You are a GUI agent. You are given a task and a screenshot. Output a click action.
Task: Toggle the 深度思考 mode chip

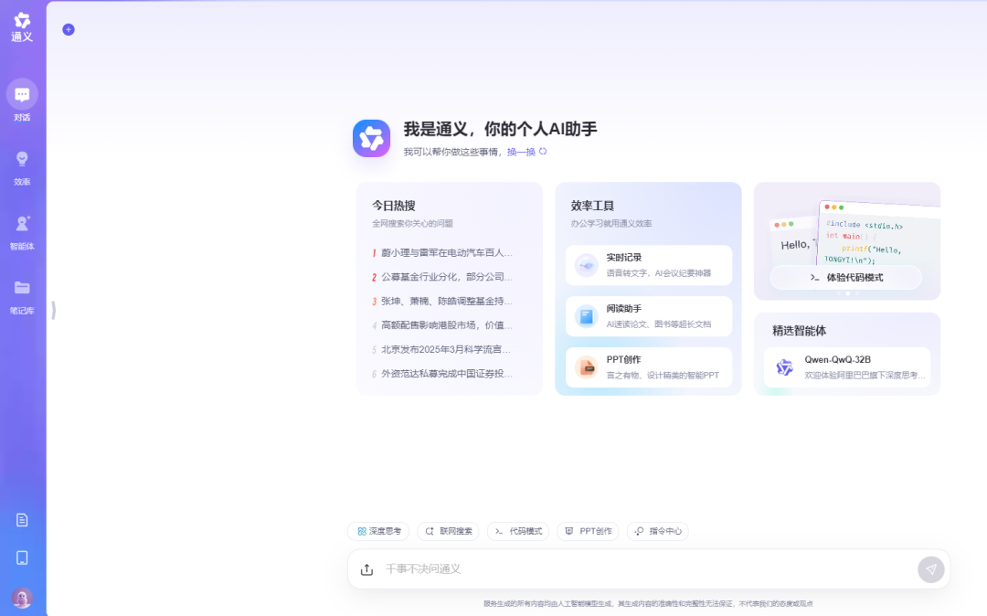tap(378, 531)
